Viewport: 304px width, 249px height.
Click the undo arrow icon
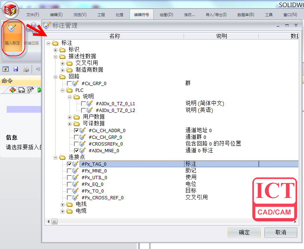(38, 69)
